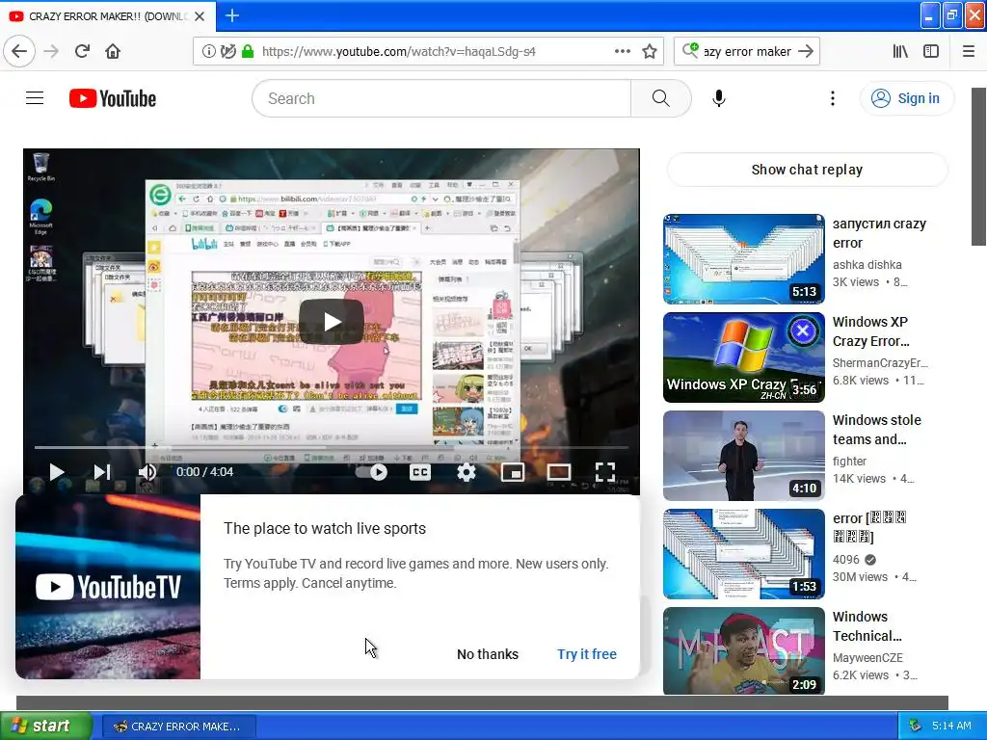The image size is (987, 740).
Task: Select the CRAZY ERROR MAKE... taskbar item
Action: (x=178, y=727)
